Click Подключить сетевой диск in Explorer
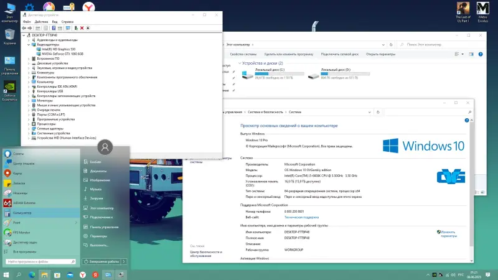The height and width of the screenshot is (280, 498). pyautogui.click(x=339, y=54)
